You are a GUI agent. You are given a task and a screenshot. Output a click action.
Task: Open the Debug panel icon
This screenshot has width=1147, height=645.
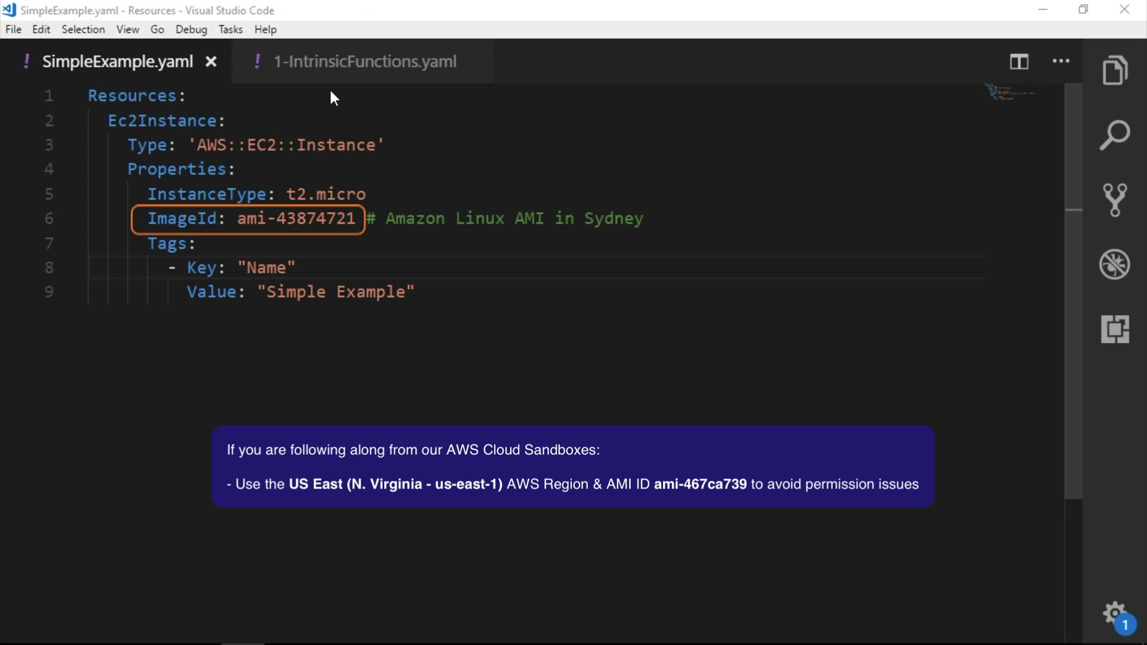pos(1115,264)
